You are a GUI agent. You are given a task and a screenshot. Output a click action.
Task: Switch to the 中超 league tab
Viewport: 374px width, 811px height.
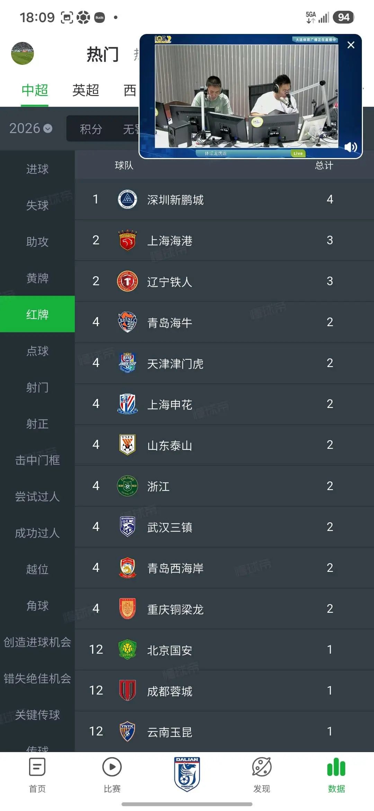[x=35, y=90]
